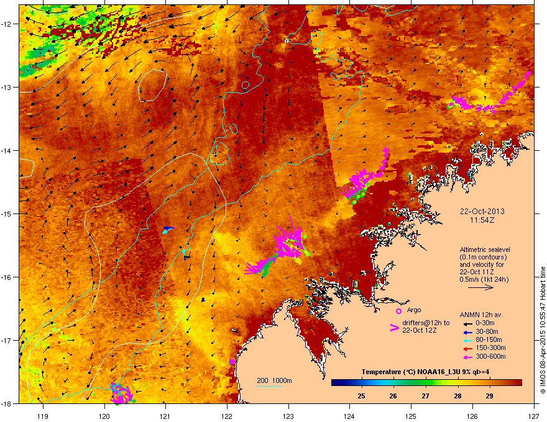Click the 'Argo' legend label

tap(414, 310)
